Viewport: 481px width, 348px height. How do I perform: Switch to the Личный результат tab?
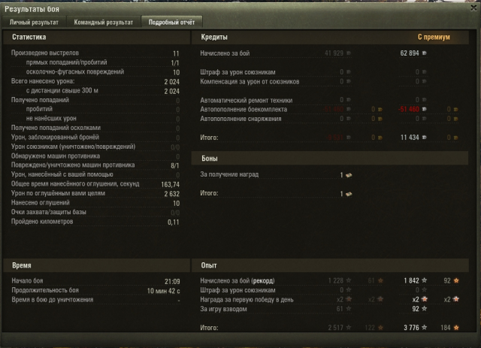[x=34, y=22]
